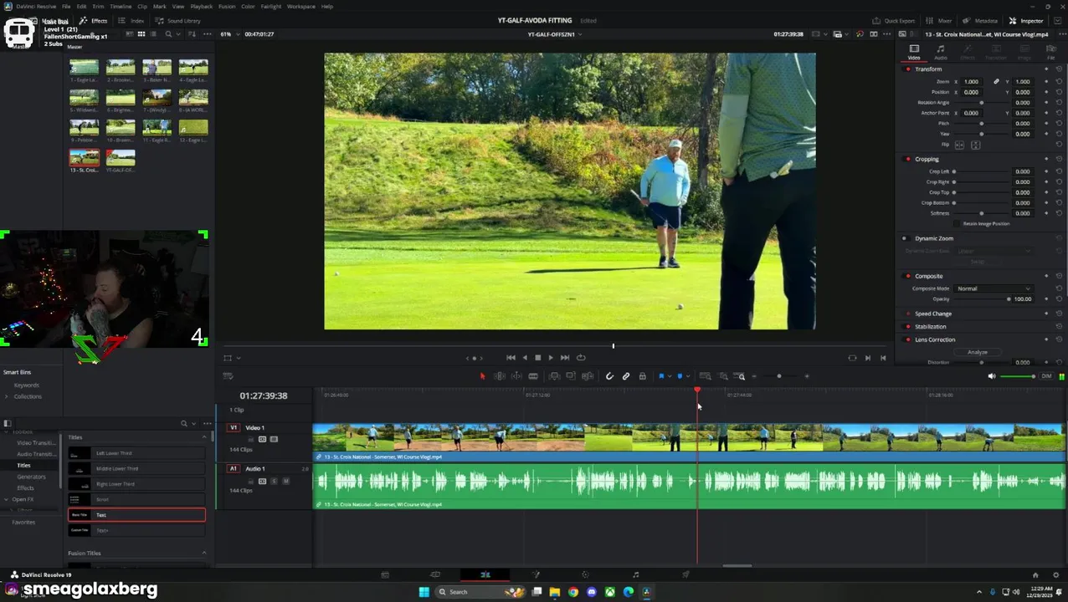Open the Sound Library button
1068x602 pixels.
pos(178,21)
